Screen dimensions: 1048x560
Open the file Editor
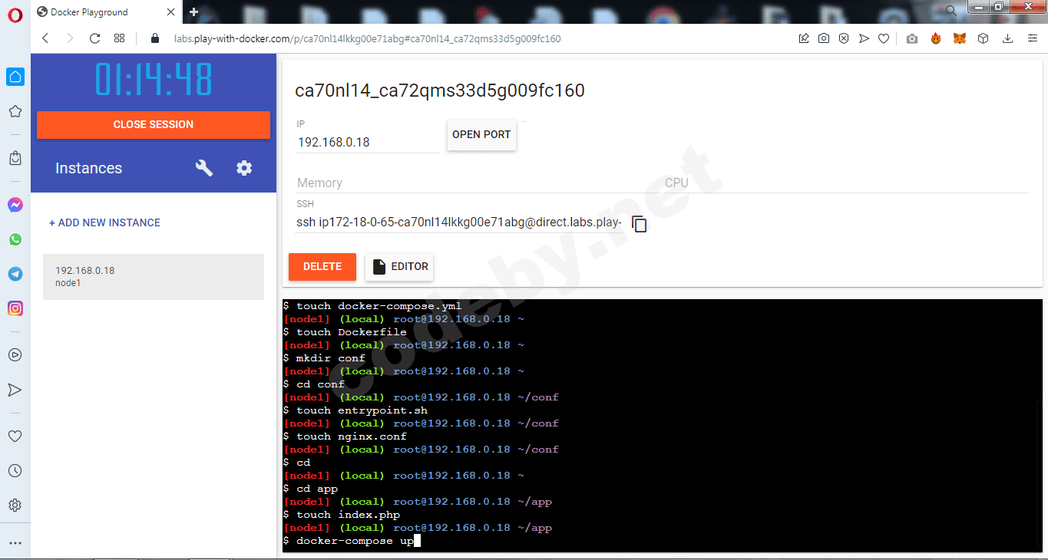399,267
